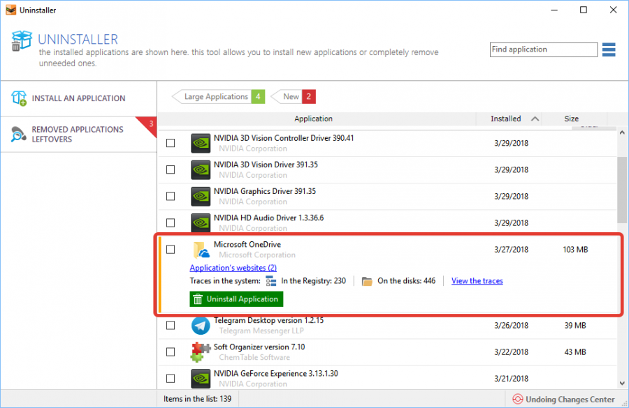Click the list scrollbar down arrow

click(x=622, y=383)
